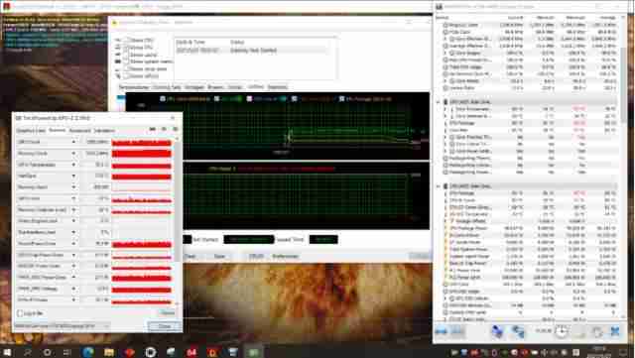Click the AIDA64 '64' taskbar icon

[x=191, y=352]
